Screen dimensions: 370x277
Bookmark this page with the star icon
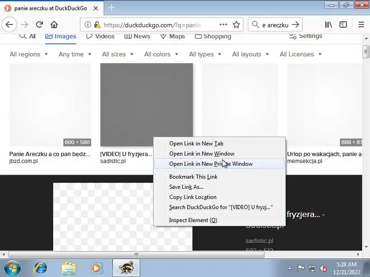click(236, 24)
